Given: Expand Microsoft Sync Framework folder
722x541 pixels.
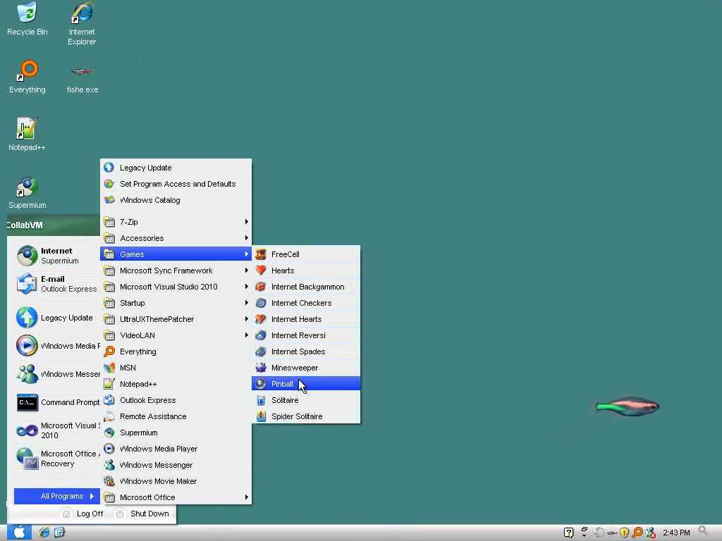Looking at the screenshot, I should pyautogui.click(x=176, y=270).
